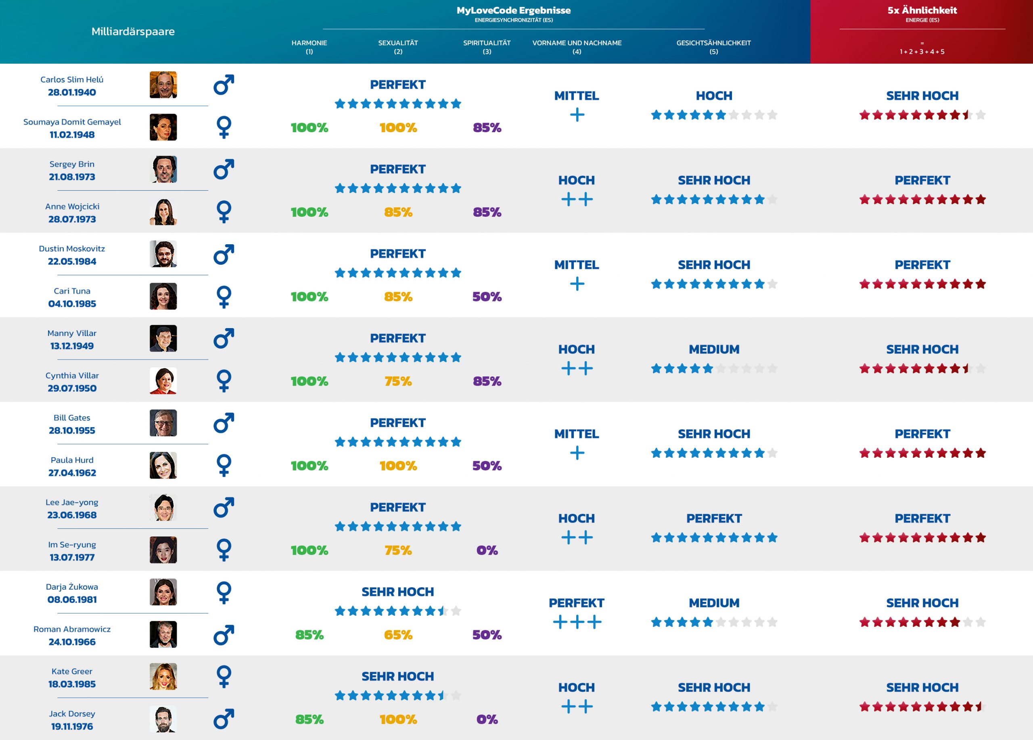Click the name Dustin Moskovitz

(72, 249)
